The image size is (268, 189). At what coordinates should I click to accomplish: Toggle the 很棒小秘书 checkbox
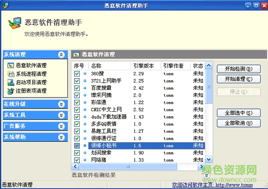[x=77, y=146]
